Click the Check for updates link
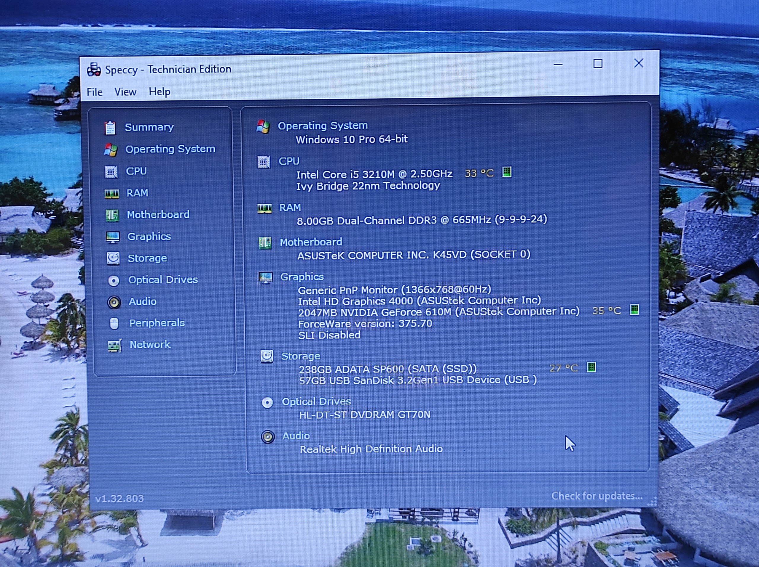 click(597, 496)
